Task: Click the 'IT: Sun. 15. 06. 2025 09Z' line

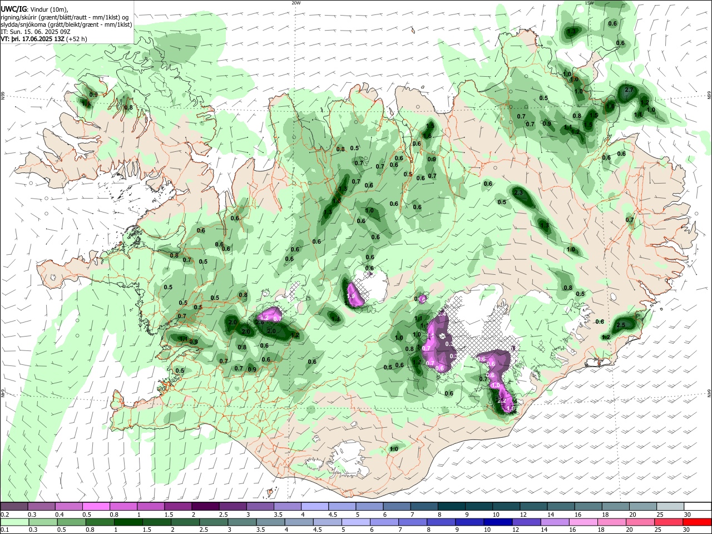Action: click(x=36, y=32)
